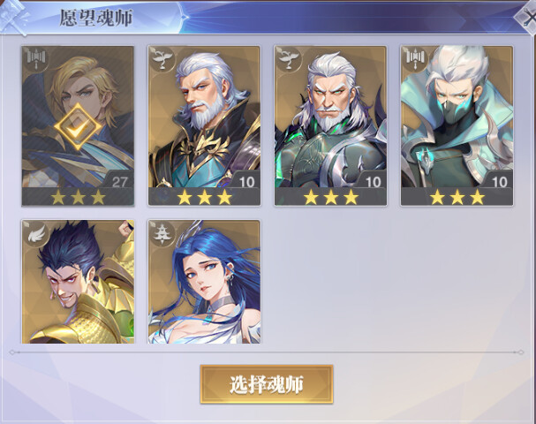Select the masked silver-haired hero card

[x=457, y=126]
